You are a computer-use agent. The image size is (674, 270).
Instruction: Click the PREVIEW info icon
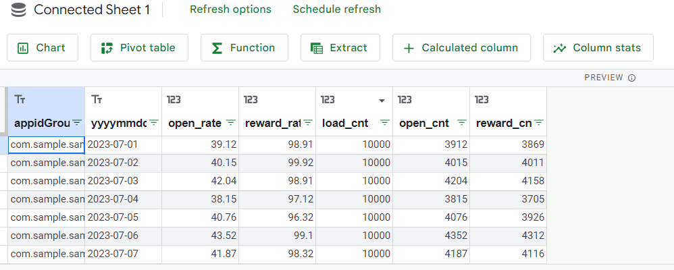coord(632,78)
